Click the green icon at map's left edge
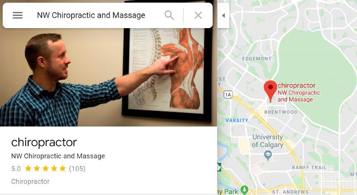Screen dimensions: 357x195 click(219, 167)
